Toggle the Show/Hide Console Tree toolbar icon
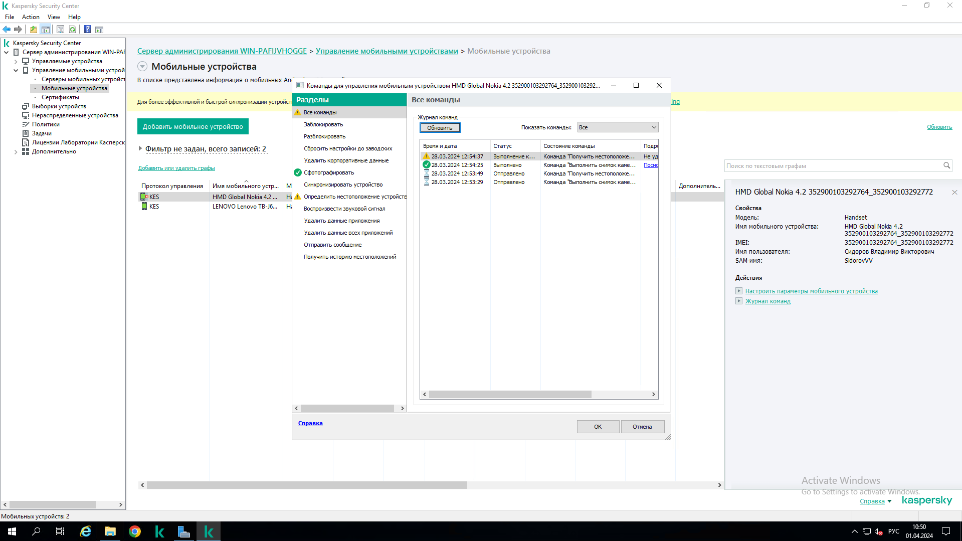 (x=46, y=30)
